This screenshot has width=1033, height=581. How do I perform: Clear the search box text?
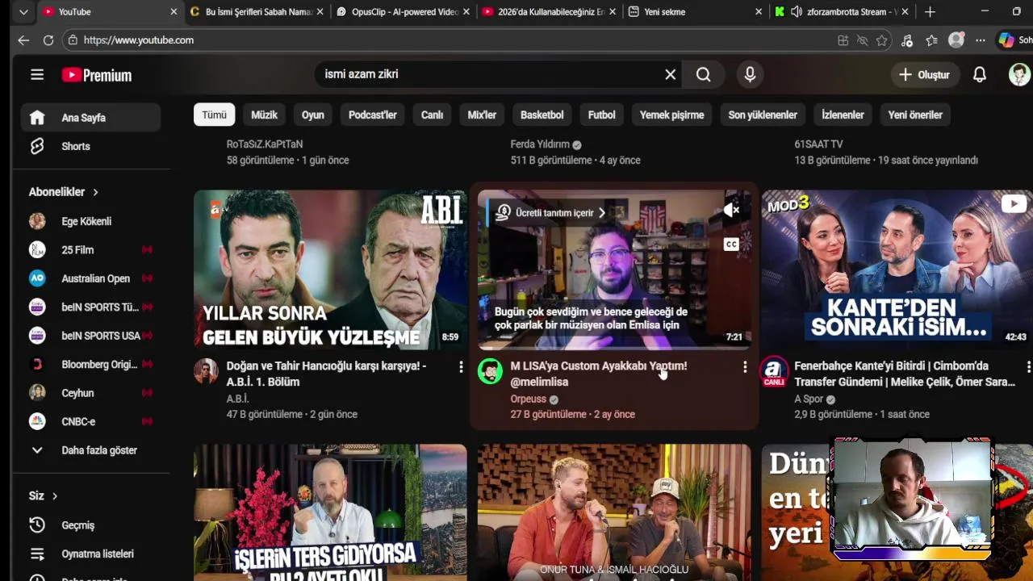pos(670,74)
